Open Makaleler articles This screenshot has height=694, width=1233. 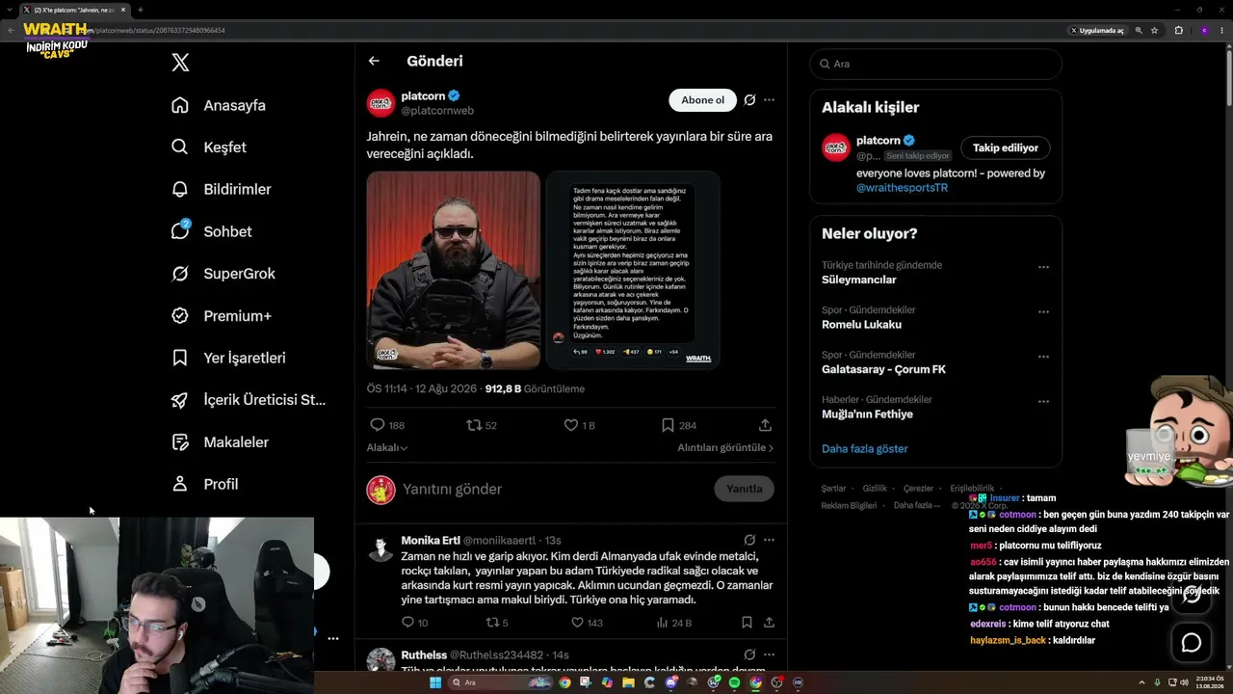click(x=220, y=442)
